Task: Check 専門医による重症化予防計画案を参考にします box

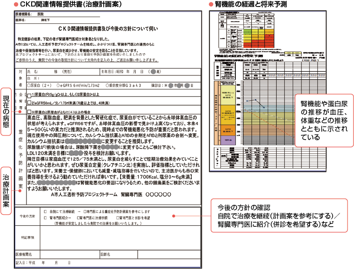Action: pyautogui.click(x=85, y=211)
